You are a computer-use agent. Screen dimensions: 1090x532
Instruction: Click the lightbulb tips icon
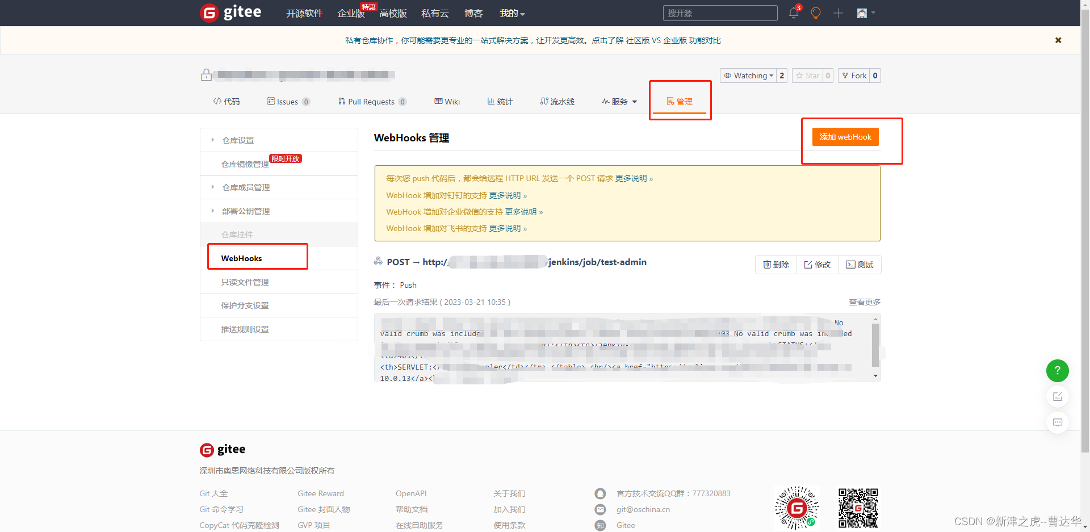816,13
